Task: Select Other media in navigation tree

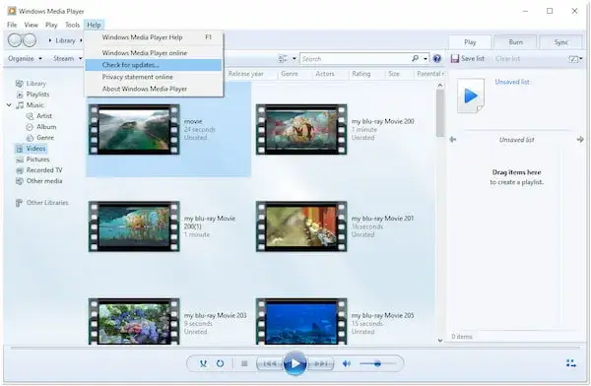Action: (39, 181)
